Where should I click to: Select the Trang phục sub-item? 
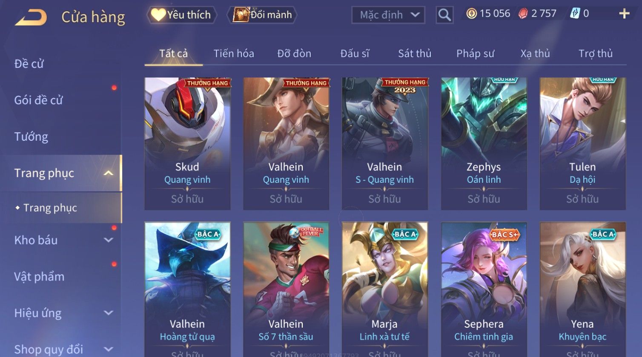(50, 208)
